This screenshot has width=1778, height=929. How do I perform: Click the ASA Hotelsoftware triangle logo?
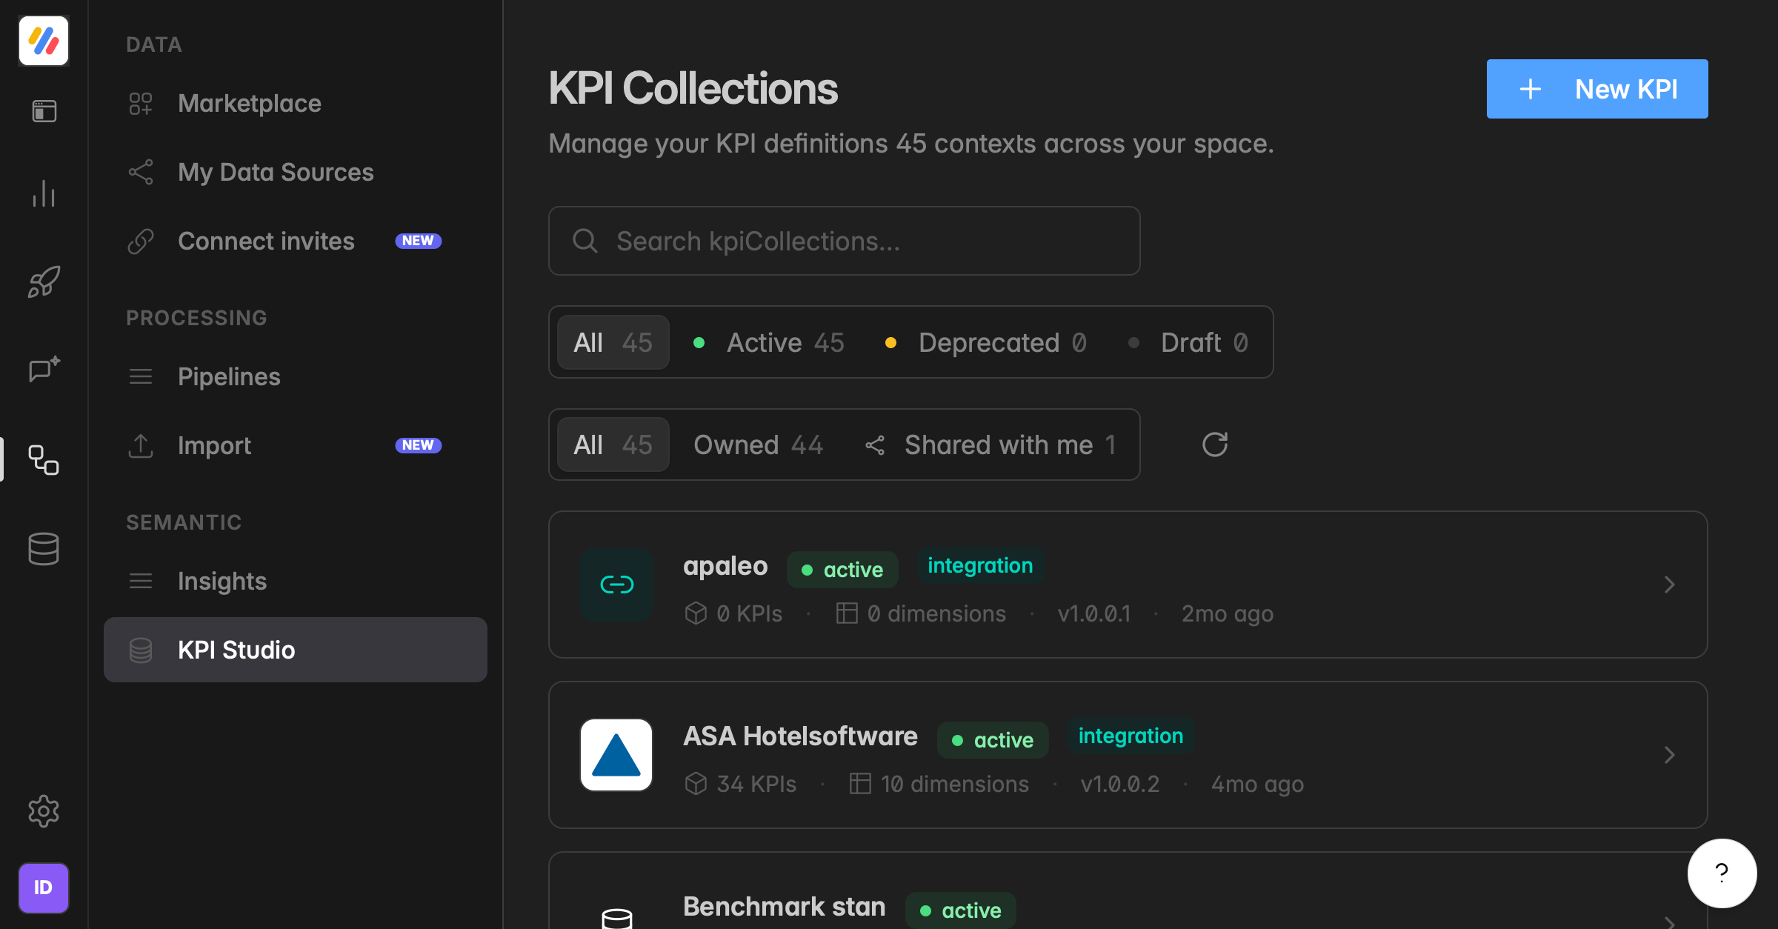[616, 755]
